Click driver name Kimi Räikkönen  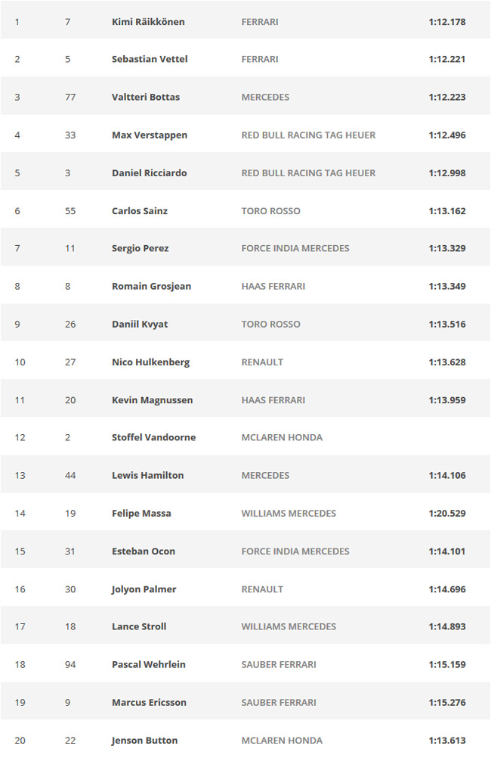tap(148, 22)
